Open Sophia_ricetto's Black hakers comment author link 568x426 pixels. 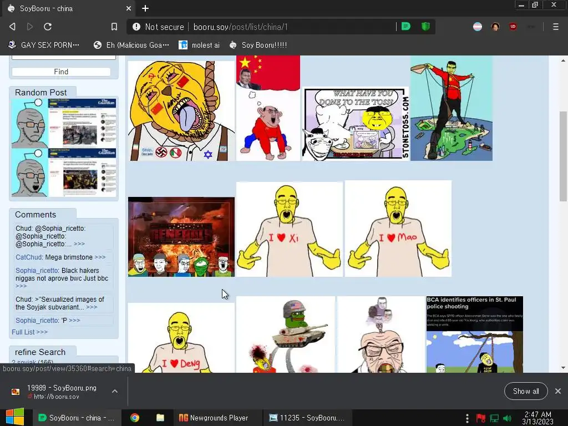click(37, 271)
